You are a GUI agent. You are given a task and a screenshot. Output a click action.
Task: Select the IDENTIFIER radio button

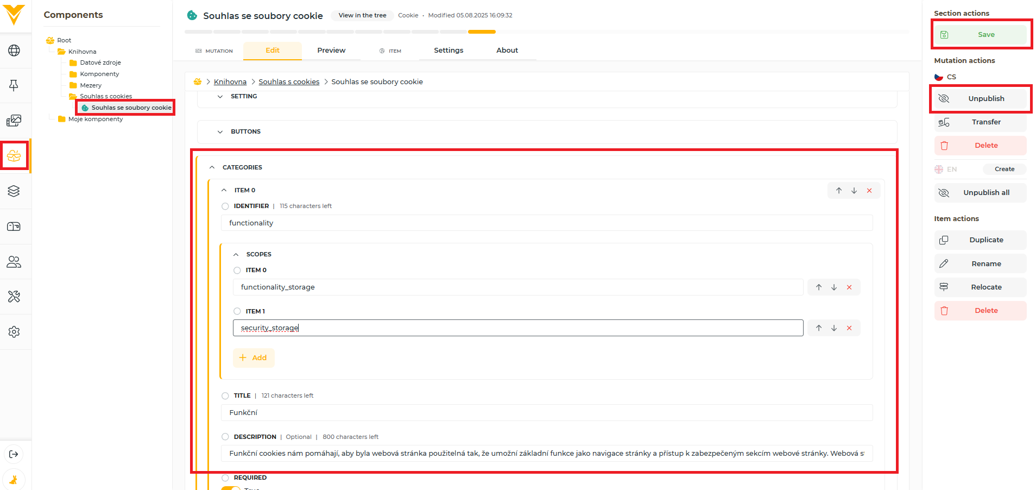coord(225,206)
